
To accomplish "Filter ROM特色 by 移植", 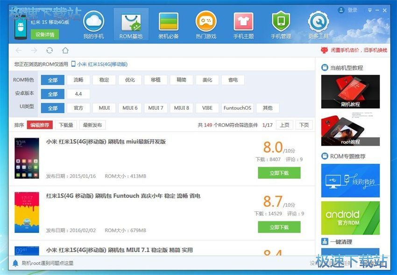I will click(156, 80).
